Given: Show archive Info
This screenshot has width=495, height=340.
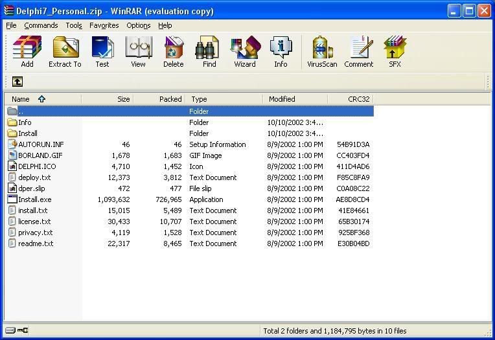Looking at the screenshot, I should click(x=281, y=51).
